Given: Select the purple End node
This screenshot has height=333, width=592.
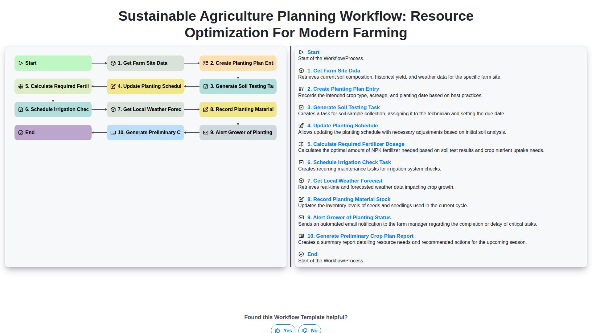Looking at the screenshot, I should 53,133.
